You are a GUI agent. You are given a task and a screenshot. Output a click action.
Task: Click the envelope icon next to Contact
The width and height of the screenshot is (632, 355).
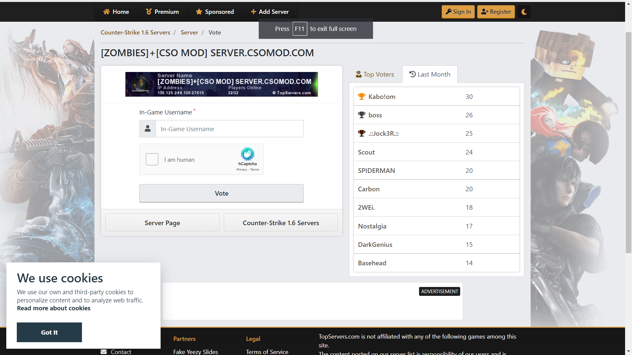coord(104,351)
